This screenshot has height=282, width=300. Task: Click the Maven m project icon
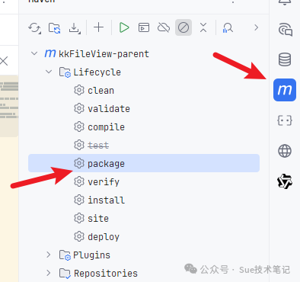tap(50, 53)
